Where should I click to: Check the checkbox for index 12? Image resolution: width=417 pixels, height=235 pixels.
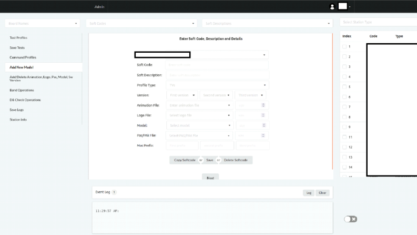(344, 147)
